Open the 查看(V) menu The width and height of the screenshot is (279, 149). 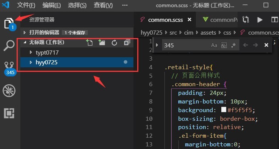(103, 5)
